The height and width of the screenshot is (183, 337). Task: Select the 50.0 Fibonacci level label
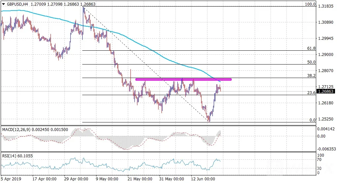[311, 62]
